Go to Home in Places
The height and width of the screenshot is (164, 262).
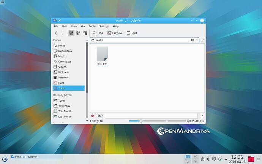click(68, 46)
